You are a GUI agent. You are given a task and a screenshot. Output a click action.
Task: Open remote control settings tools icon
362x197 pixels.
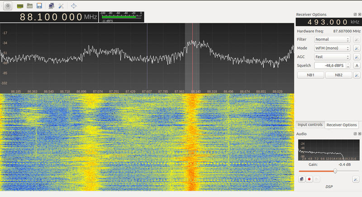coord(61,5)
